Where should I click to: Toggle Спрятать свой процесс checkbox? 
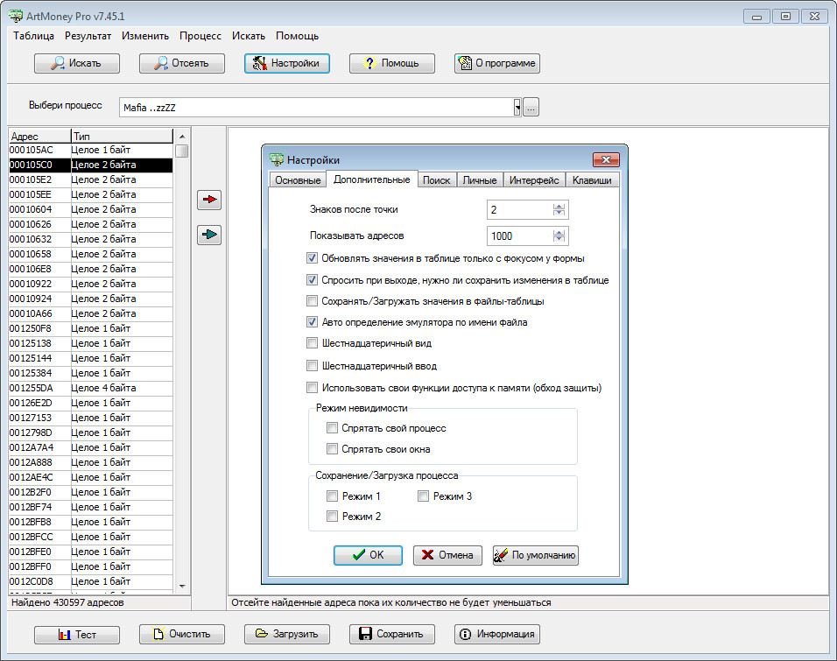point(332,428)
